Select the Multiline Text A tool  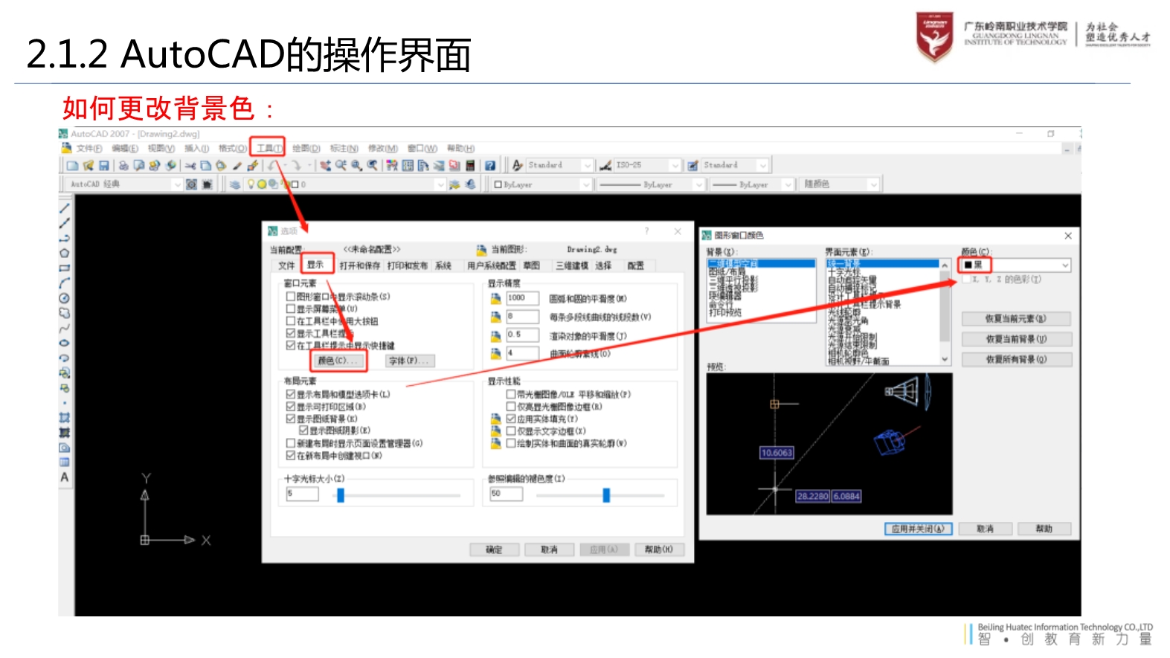[65, 477]
